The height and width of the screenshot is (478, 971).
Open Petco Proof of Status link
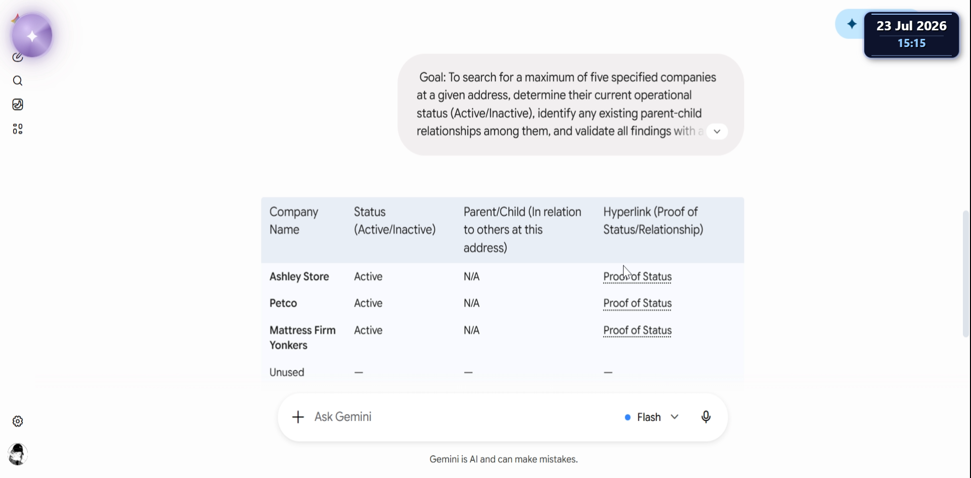tap(637, 303)
